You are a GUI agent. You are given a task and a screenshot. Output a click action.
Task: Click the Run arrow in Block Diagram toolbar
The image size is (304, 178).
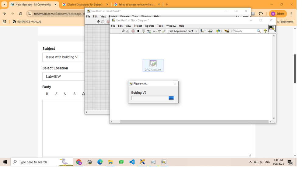click(123, 31)
